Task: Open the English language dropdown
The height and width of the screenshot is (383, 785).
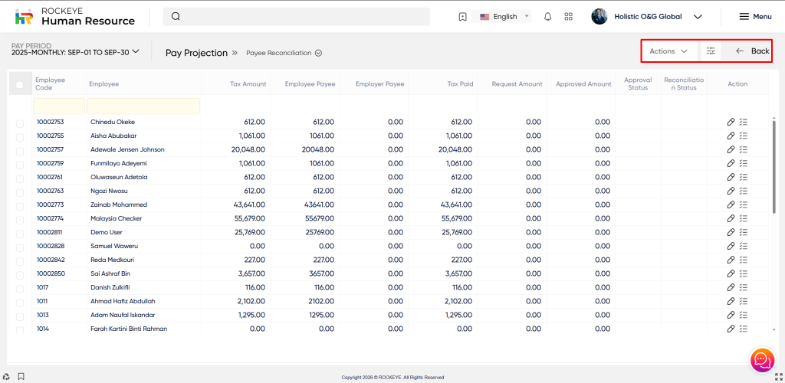Action: point(504,17)
